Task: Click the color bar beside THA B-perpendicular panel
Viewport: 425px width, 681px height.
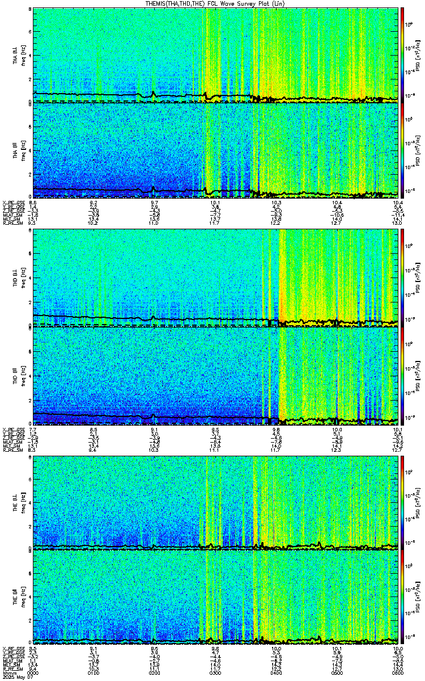Action: 403,55
